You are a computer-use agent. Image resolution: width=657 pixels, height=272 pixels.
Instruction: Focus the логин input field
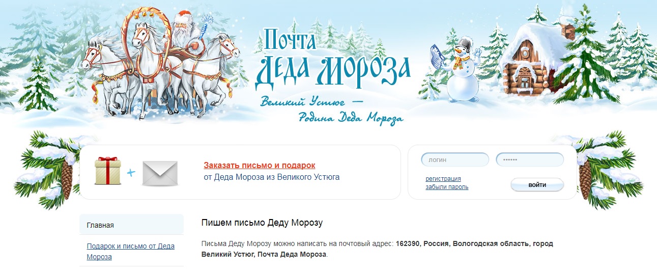(455, 159)
